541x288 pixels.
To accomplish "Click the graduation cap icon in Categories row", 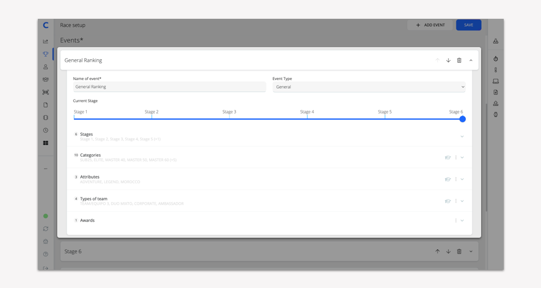I will coord(448,158).
